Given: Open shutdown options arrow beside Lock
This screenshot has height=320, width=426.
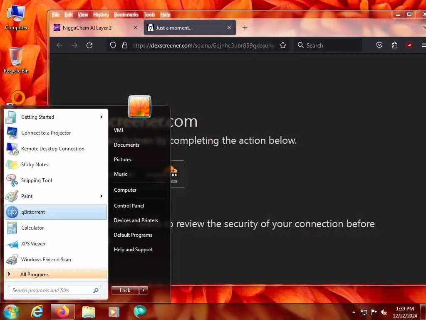Looking at the screenshot, I should pos(144,290).
